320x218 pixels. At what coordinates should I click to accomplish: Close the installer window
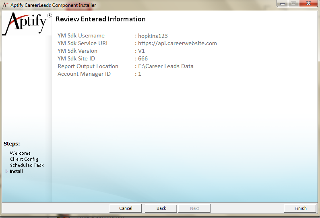[x=309, y=4]
